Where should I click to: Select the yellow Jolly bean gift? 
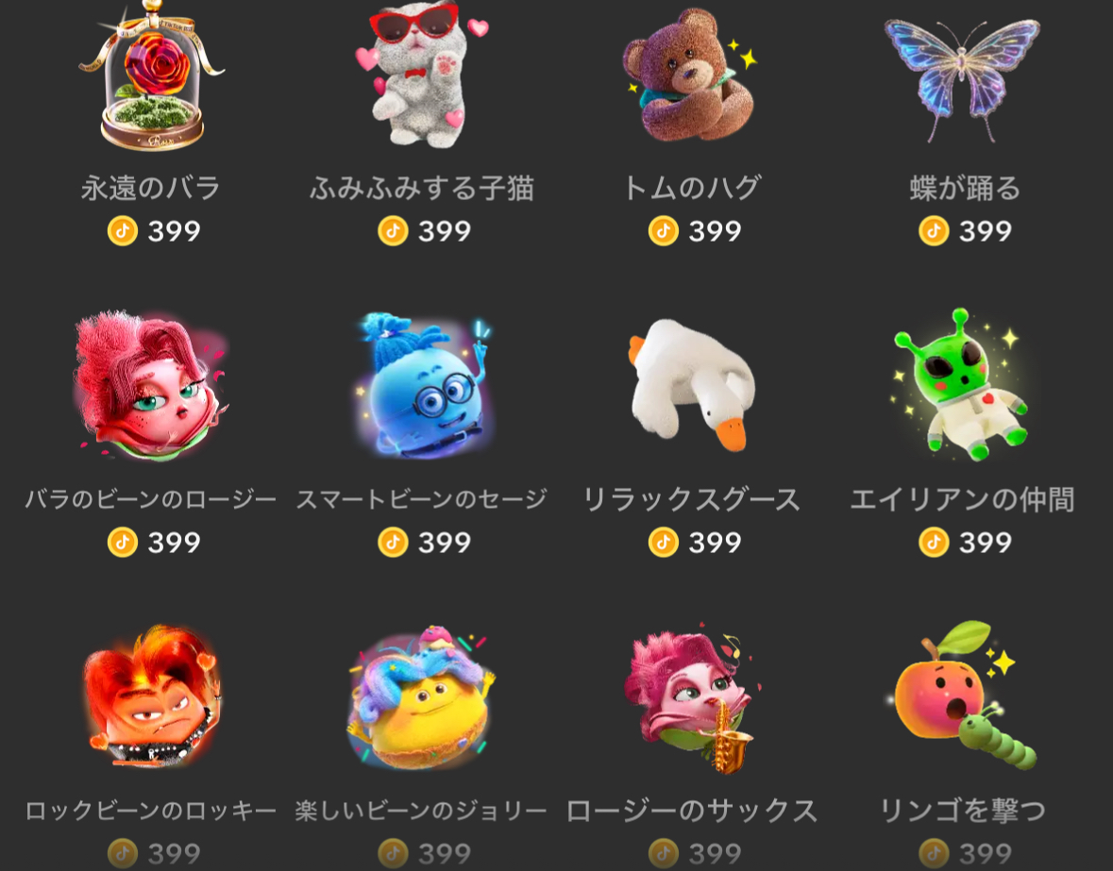click(422, 696)
